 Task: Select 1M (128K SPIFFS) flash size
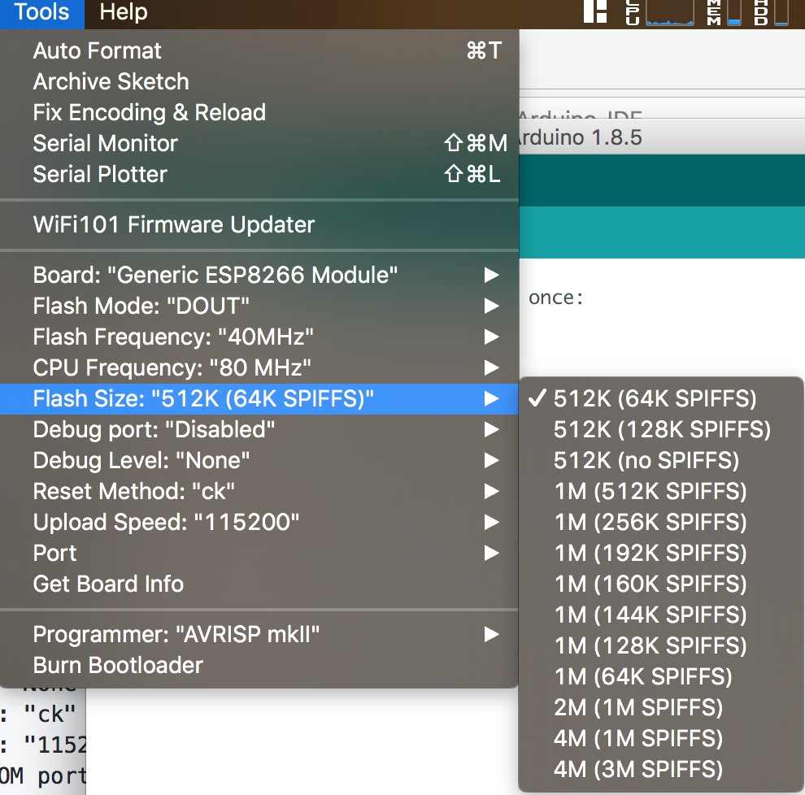tap(661, 645)
